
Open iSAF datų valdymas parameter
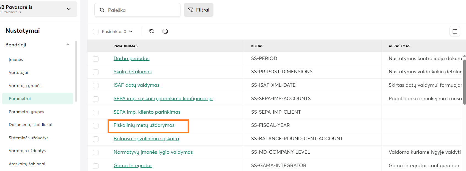point(136,85)
